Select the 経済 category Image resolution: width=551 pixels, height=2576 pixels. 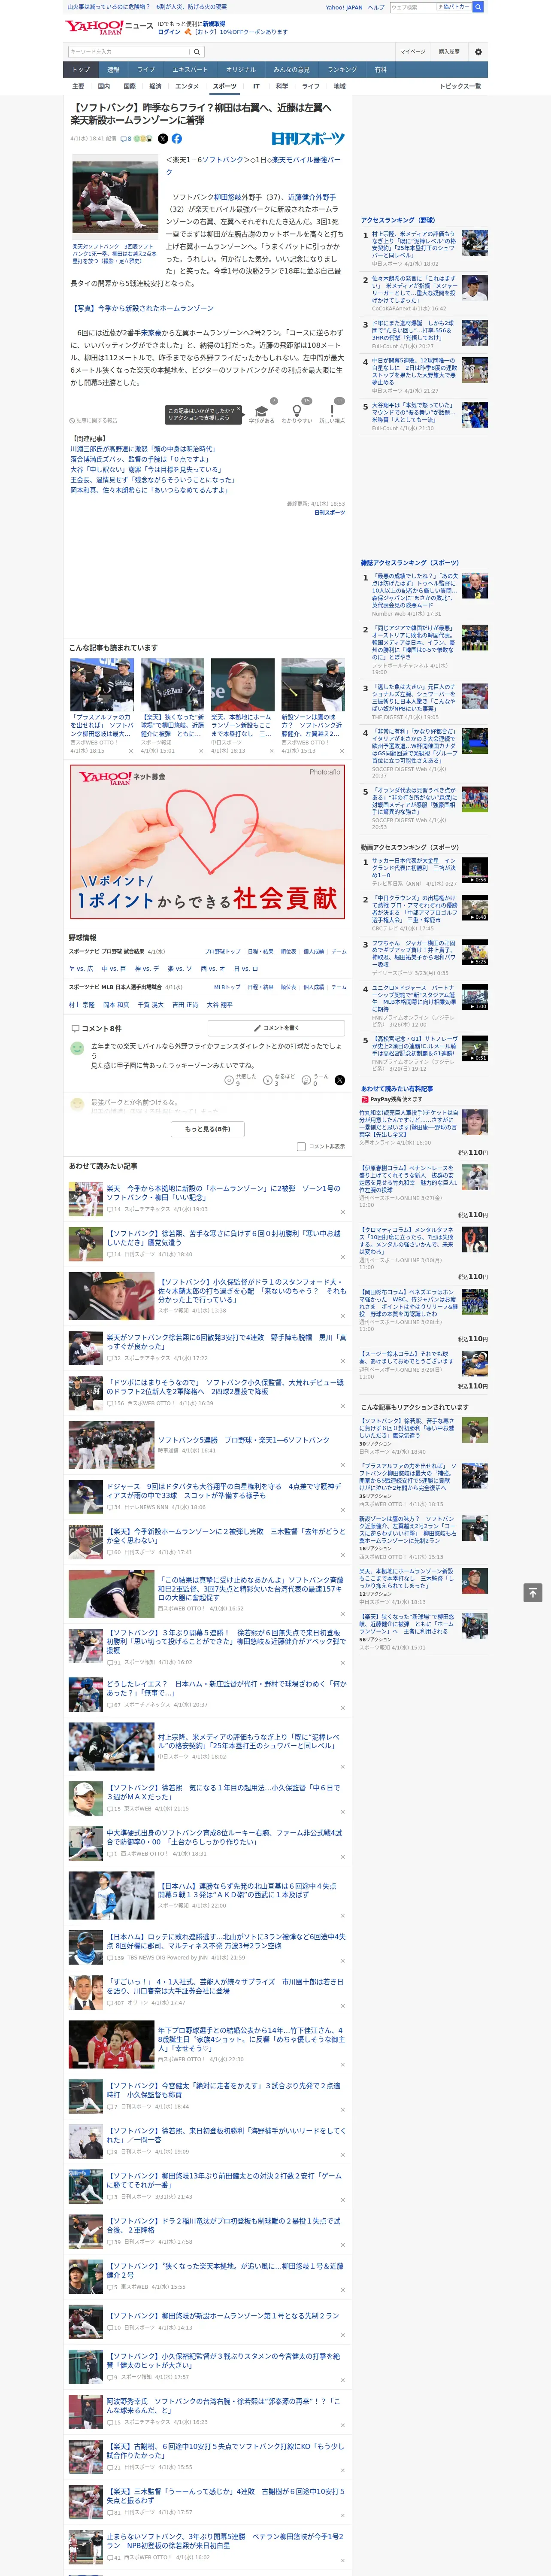pos(155,86)
